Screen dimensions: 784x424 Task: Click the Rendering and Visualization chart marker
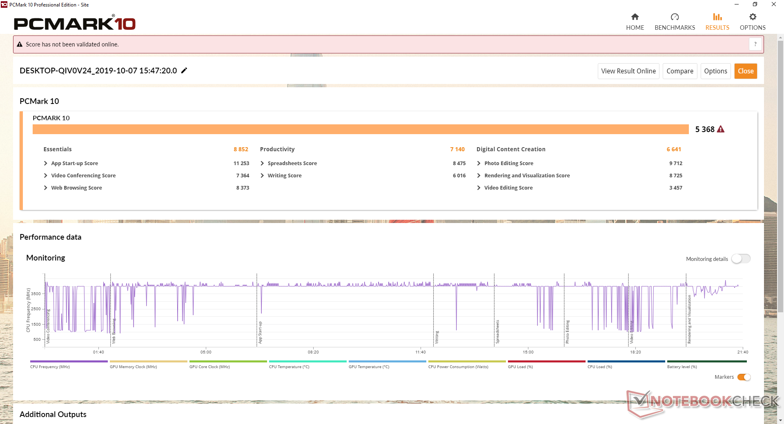[689, 320]
